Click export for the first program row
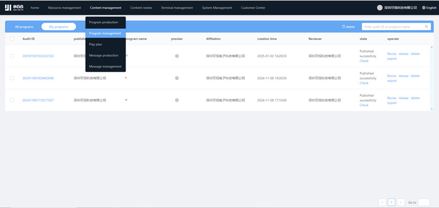This screenshot has height=208, width=439. point(392,58)
